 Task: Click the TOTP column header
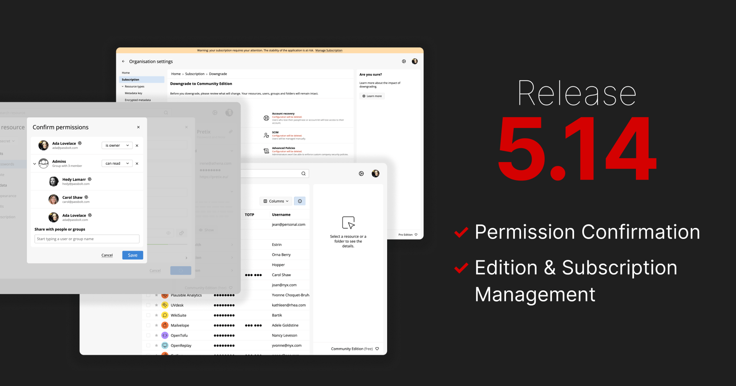(x=250, y=215)
